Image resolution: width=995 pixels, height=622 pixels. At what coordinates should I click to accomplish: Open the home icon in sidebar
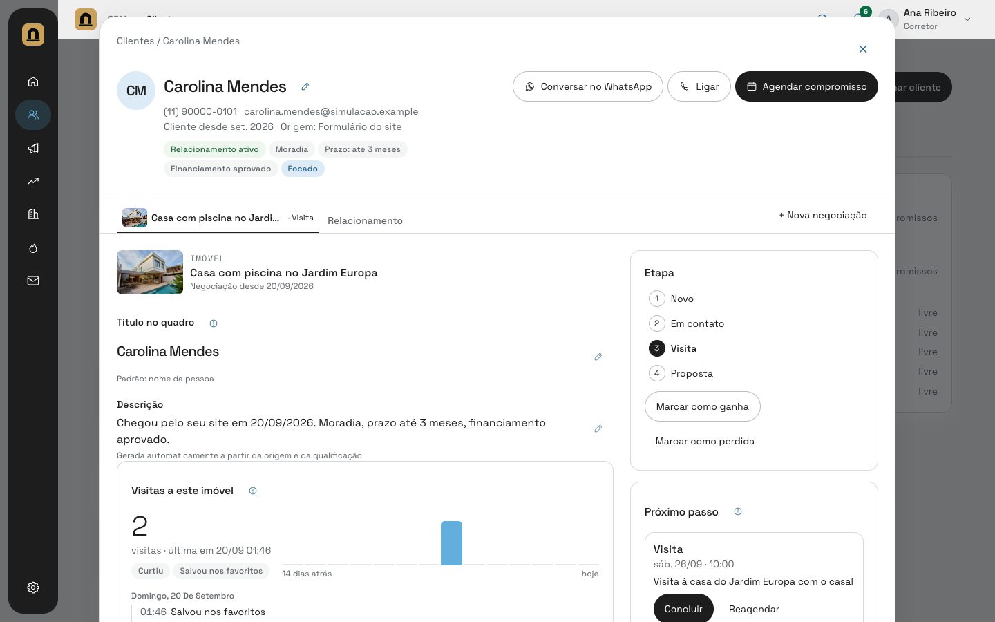(x=33, y=82)
